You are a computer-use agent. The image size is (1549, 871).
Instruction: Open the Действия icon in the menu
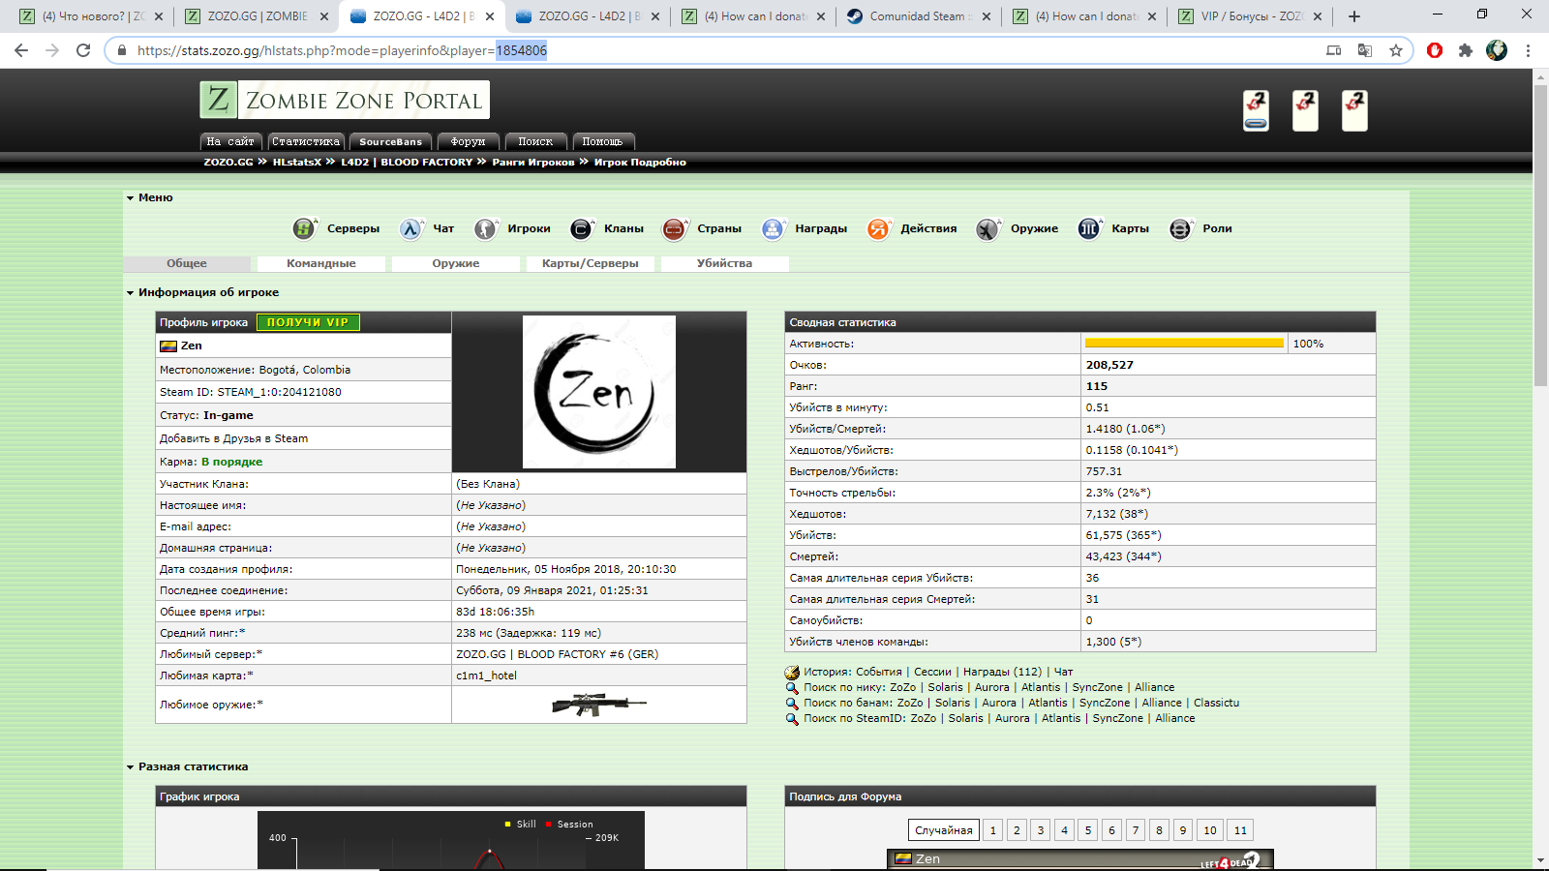[x=878, y=228]
